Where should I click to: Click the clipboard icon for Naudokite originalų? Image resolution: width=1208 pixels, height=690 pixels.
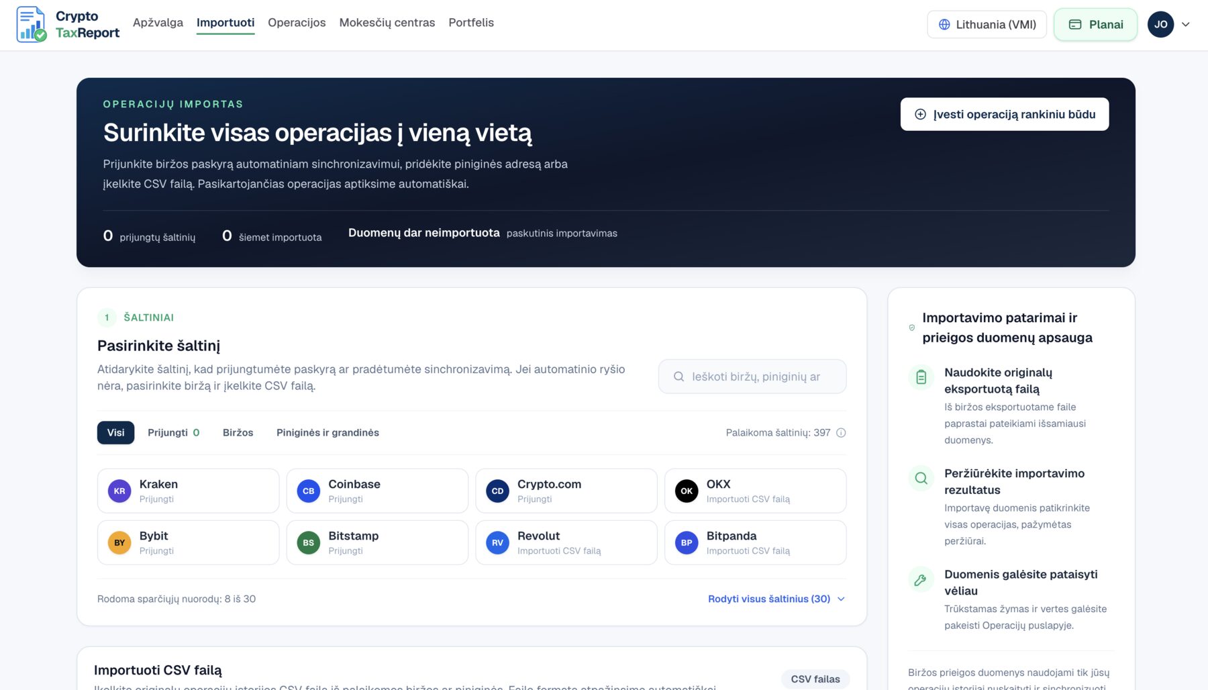(921, 377)
